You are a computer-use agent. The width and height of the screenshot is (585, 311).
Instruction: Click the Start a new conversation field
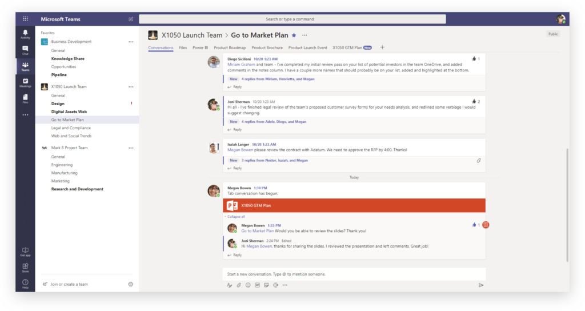(354, 274)
